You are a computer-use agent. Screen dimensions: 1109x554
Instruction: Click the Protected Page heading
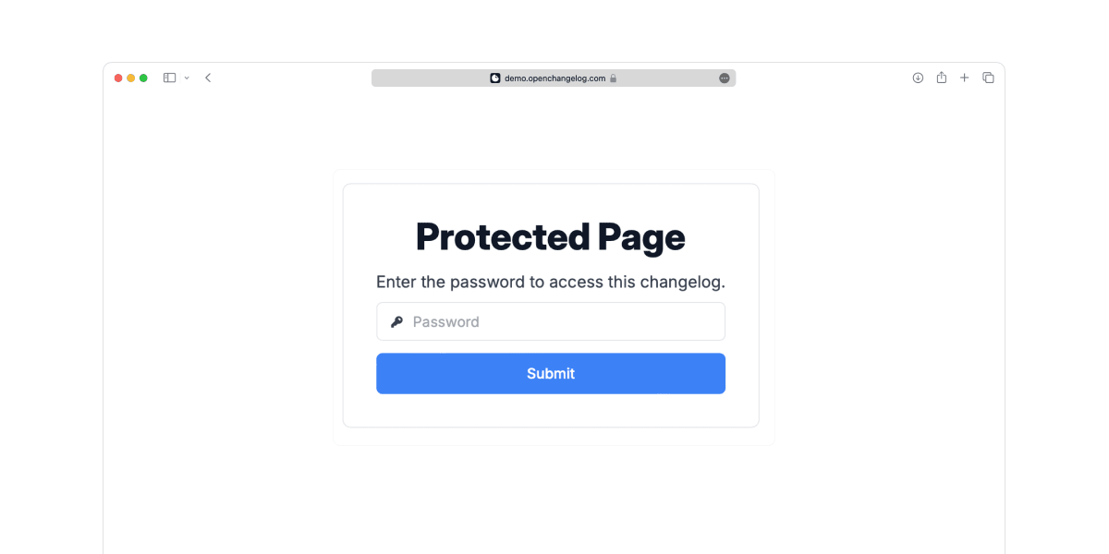pos(550,236)
